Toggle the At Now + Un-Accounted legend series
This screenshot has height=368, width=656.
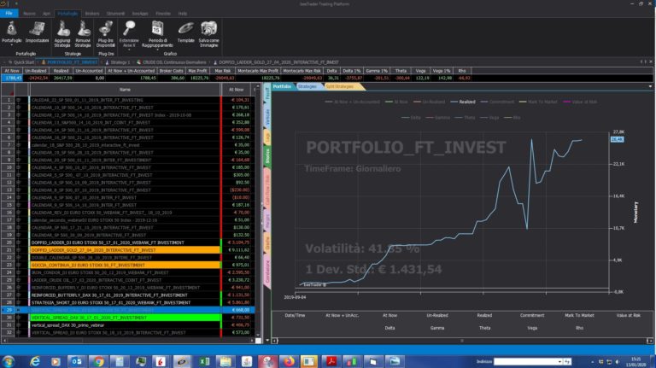pyautogui.click(x=352, y=102)
